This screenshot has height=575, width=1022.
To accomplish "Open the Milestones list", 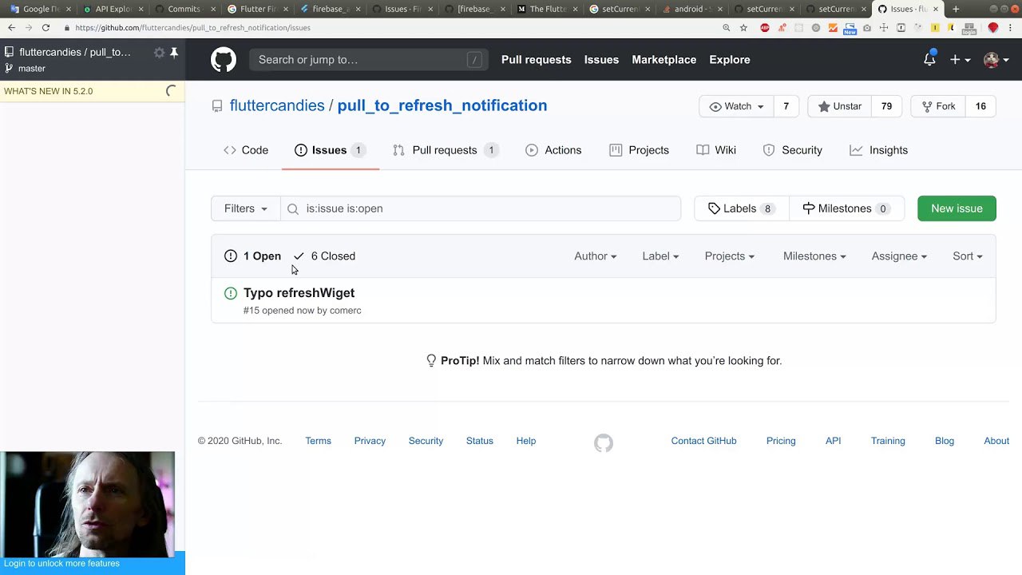I will click(846, 208).
